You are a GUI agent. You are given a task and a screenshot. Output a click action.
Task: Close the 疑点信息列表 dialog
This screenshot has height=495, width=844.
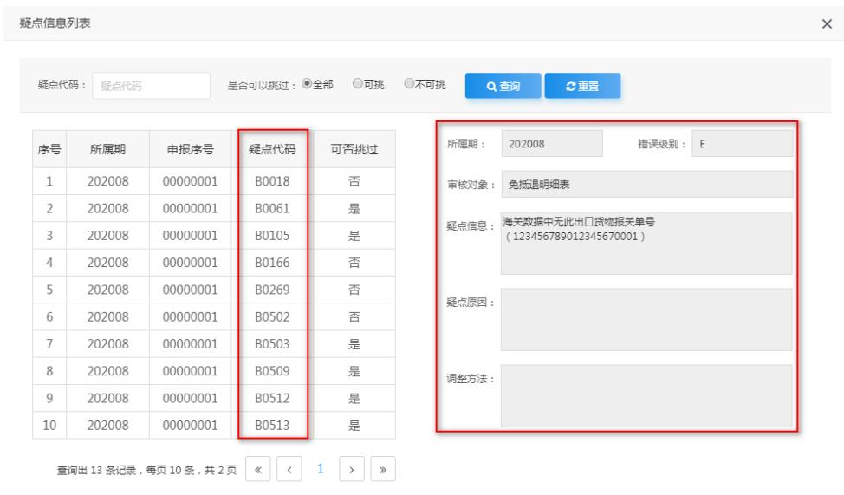(x=826, y=23)
